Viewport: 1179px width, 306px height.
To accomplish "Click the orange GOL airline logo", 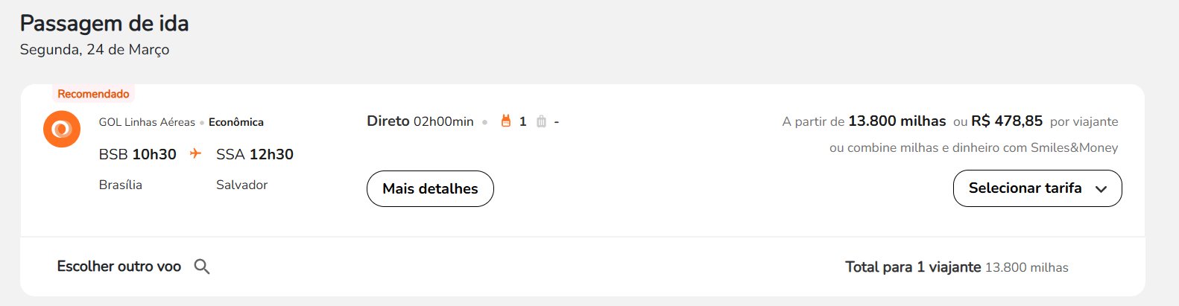I will (62, 129).
